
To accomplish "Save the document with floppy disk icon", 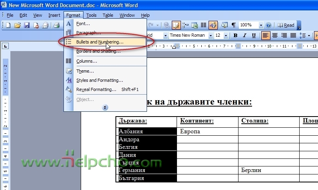I will tap(27, 25).
